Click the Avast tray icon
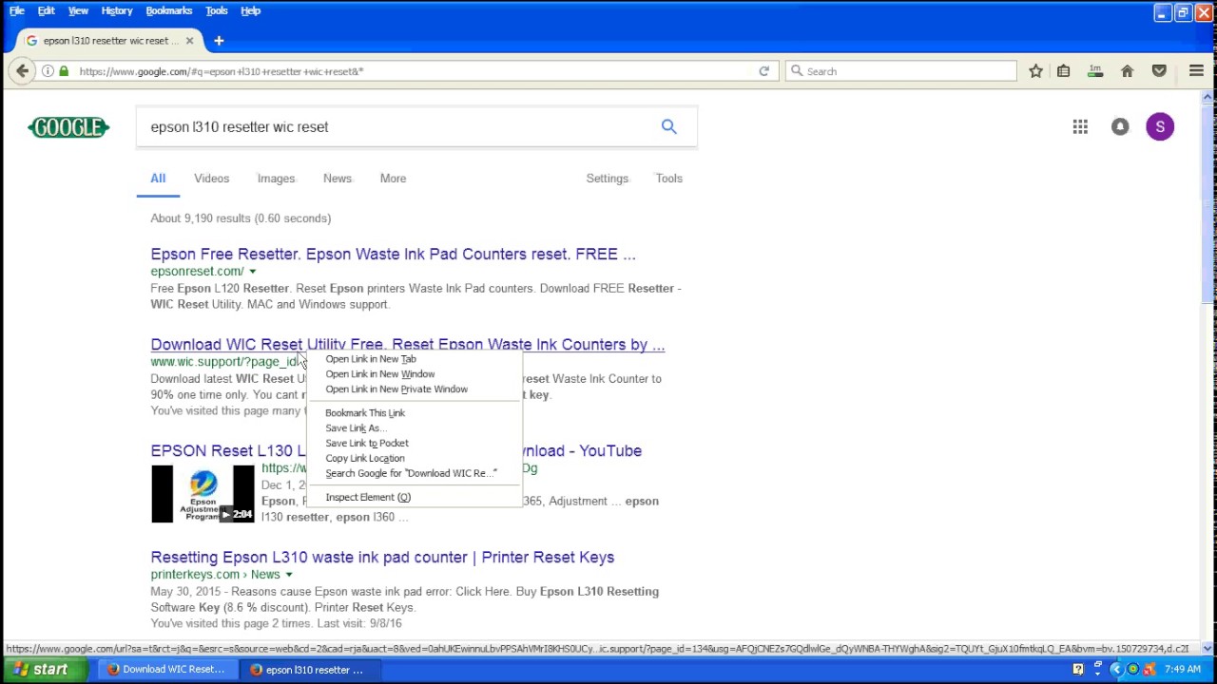This screenshot has height=684, width=1217. pos(1149,670)
